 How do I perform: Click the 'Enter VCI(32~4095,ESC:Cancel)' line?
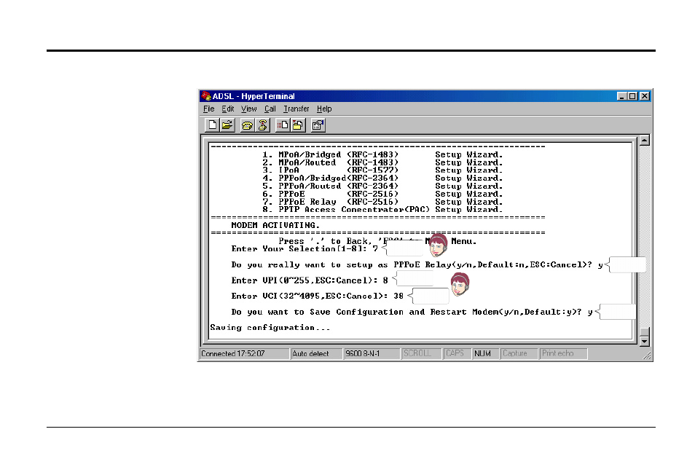318,296
